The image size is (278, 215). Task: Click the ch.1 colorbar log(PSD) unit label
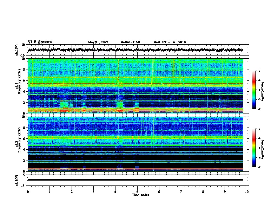tap(263, 91)
